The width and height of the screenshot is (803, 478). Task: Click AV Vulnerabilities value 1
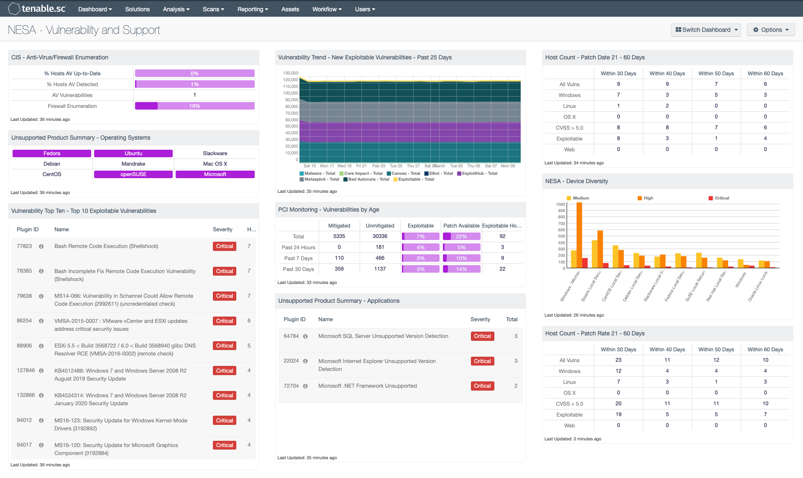point(194,95)
